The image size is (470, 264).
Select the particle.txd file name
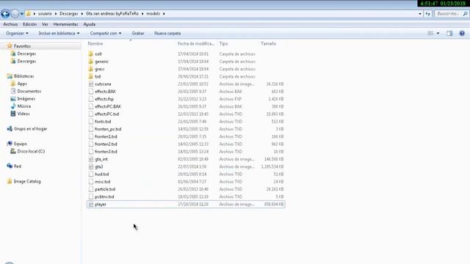105,189
